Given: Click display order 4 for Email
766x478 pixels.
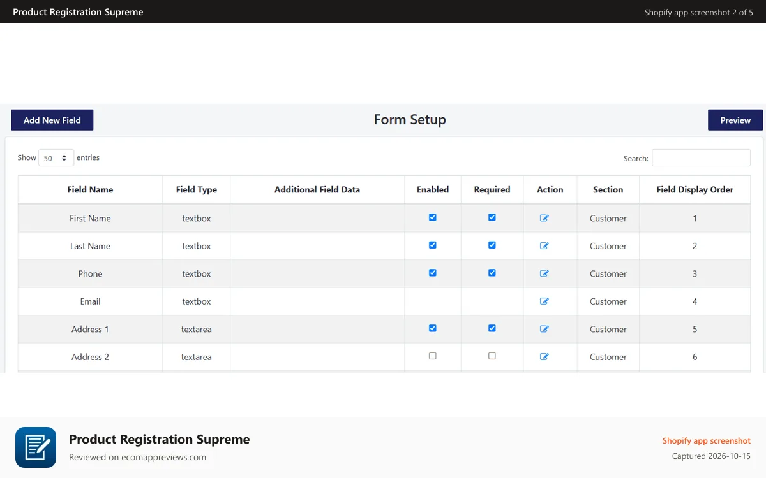Looking at the screenshot, I should (x=695, y=301).
